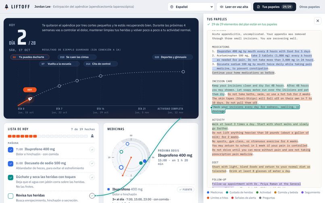Click the green checkmark beside 29 de 29 elementos
The height and width of the screenshot is (203, 325).
(x=208, y=24)
